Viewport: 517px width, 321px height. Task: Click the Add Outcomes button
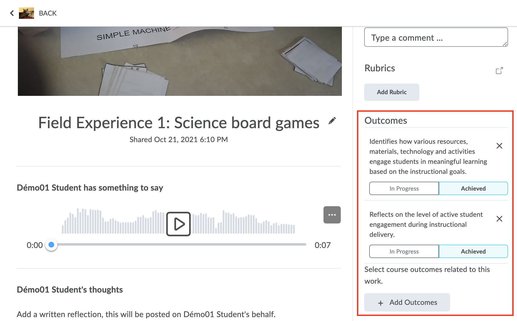pyautogui.click(x=407, y=302)
